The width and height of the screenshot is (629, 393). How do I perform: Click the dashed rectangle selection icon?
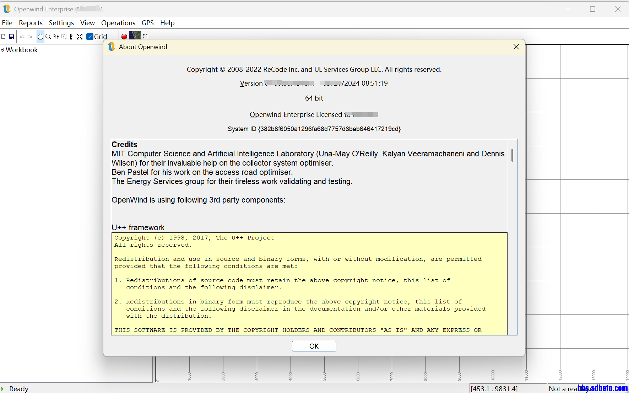coord(146,37)
